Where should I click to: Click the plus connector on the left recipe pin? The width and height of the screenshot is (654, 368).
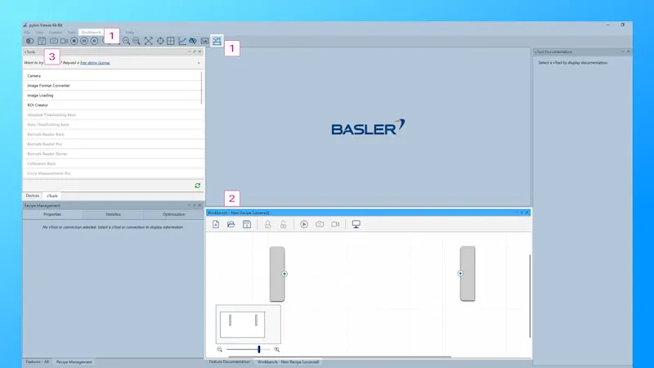click(x=284, y=274)
